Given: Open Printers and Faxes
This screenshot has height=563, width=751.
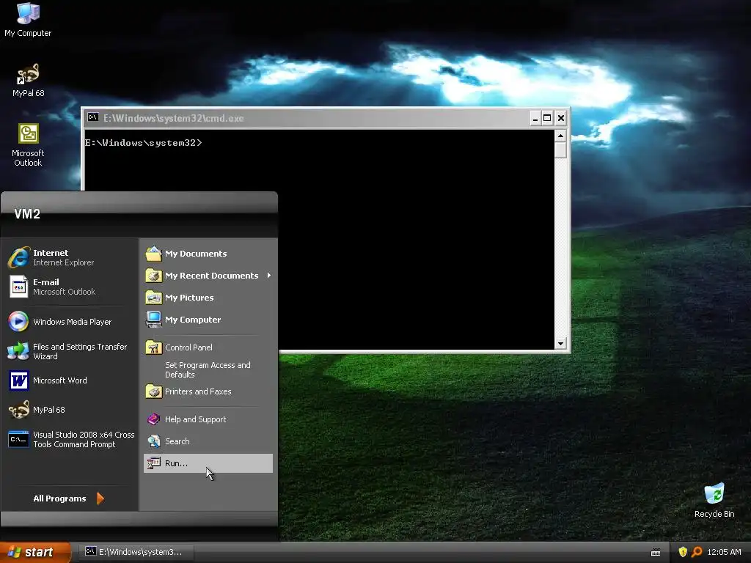Looking at the screenshot, I should [208, 391].
